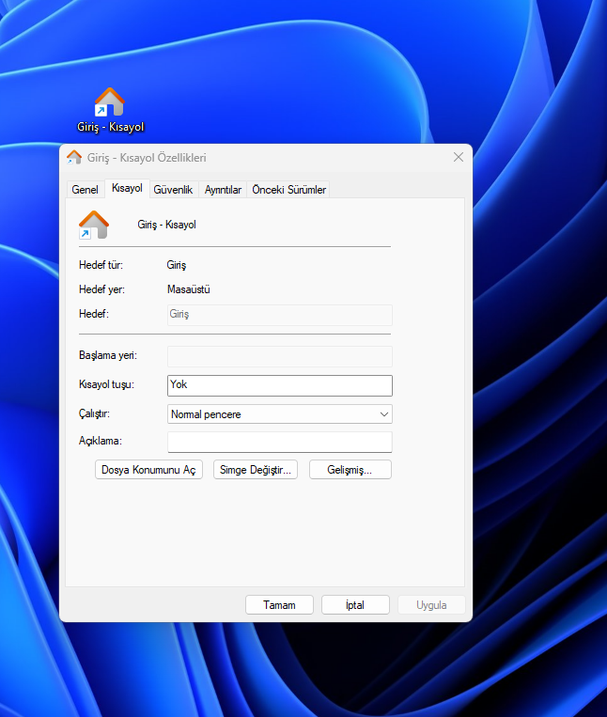
Task: Switch to the Genel tab
Action: pos(85,189)
